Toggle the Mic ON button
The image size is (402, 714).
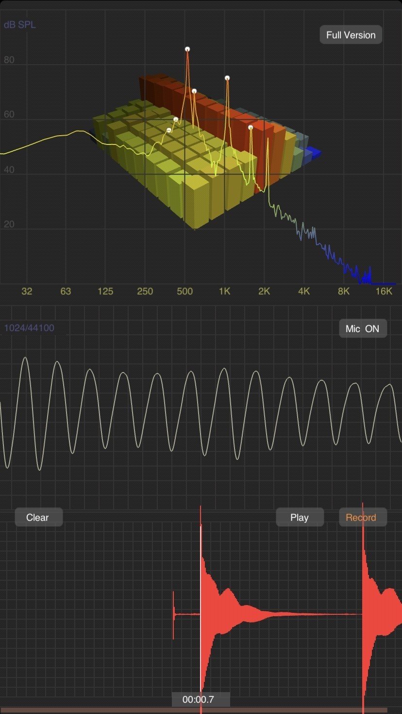[x=363, y=329]
